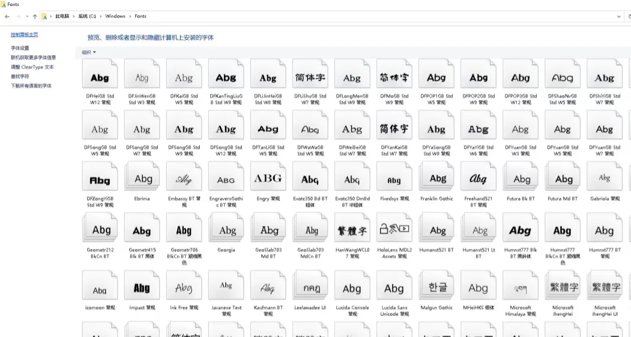Screen dimensions: 631x337
Task: Open the Impact font preview
Action: coord(142,285)
